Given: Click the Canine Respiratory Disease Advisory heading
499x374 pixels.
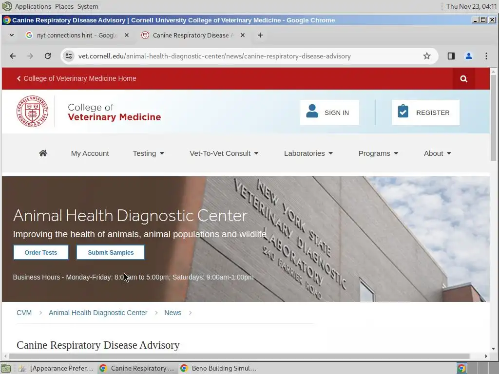Looking at the screenshot, I should 98,345.
